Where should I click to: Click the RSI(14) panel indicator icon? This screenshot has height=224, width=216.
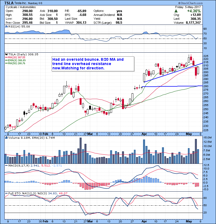tap(6, 26)
